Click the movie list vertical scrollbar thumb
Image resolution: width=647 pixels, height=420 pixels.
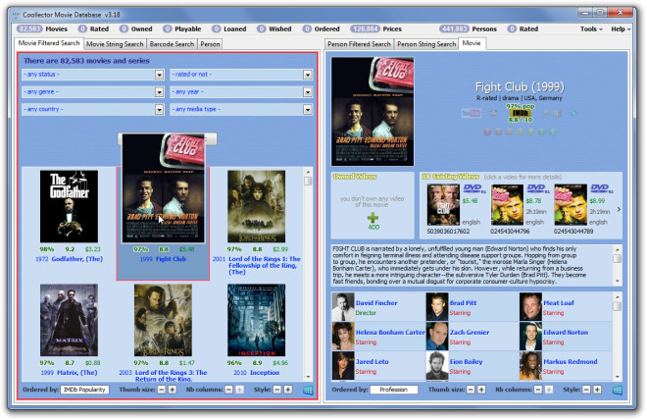tap(308, 181)
